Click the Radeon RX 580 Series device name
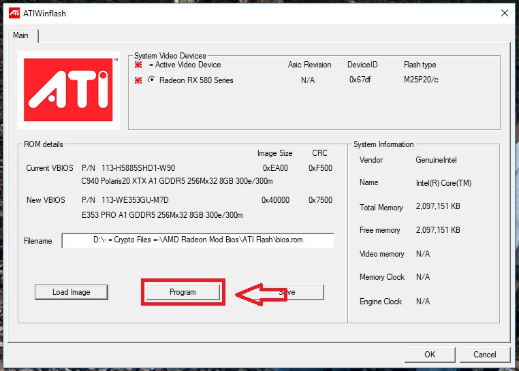The width and height of the screenshot is (519, 371). tap(196, 80)
